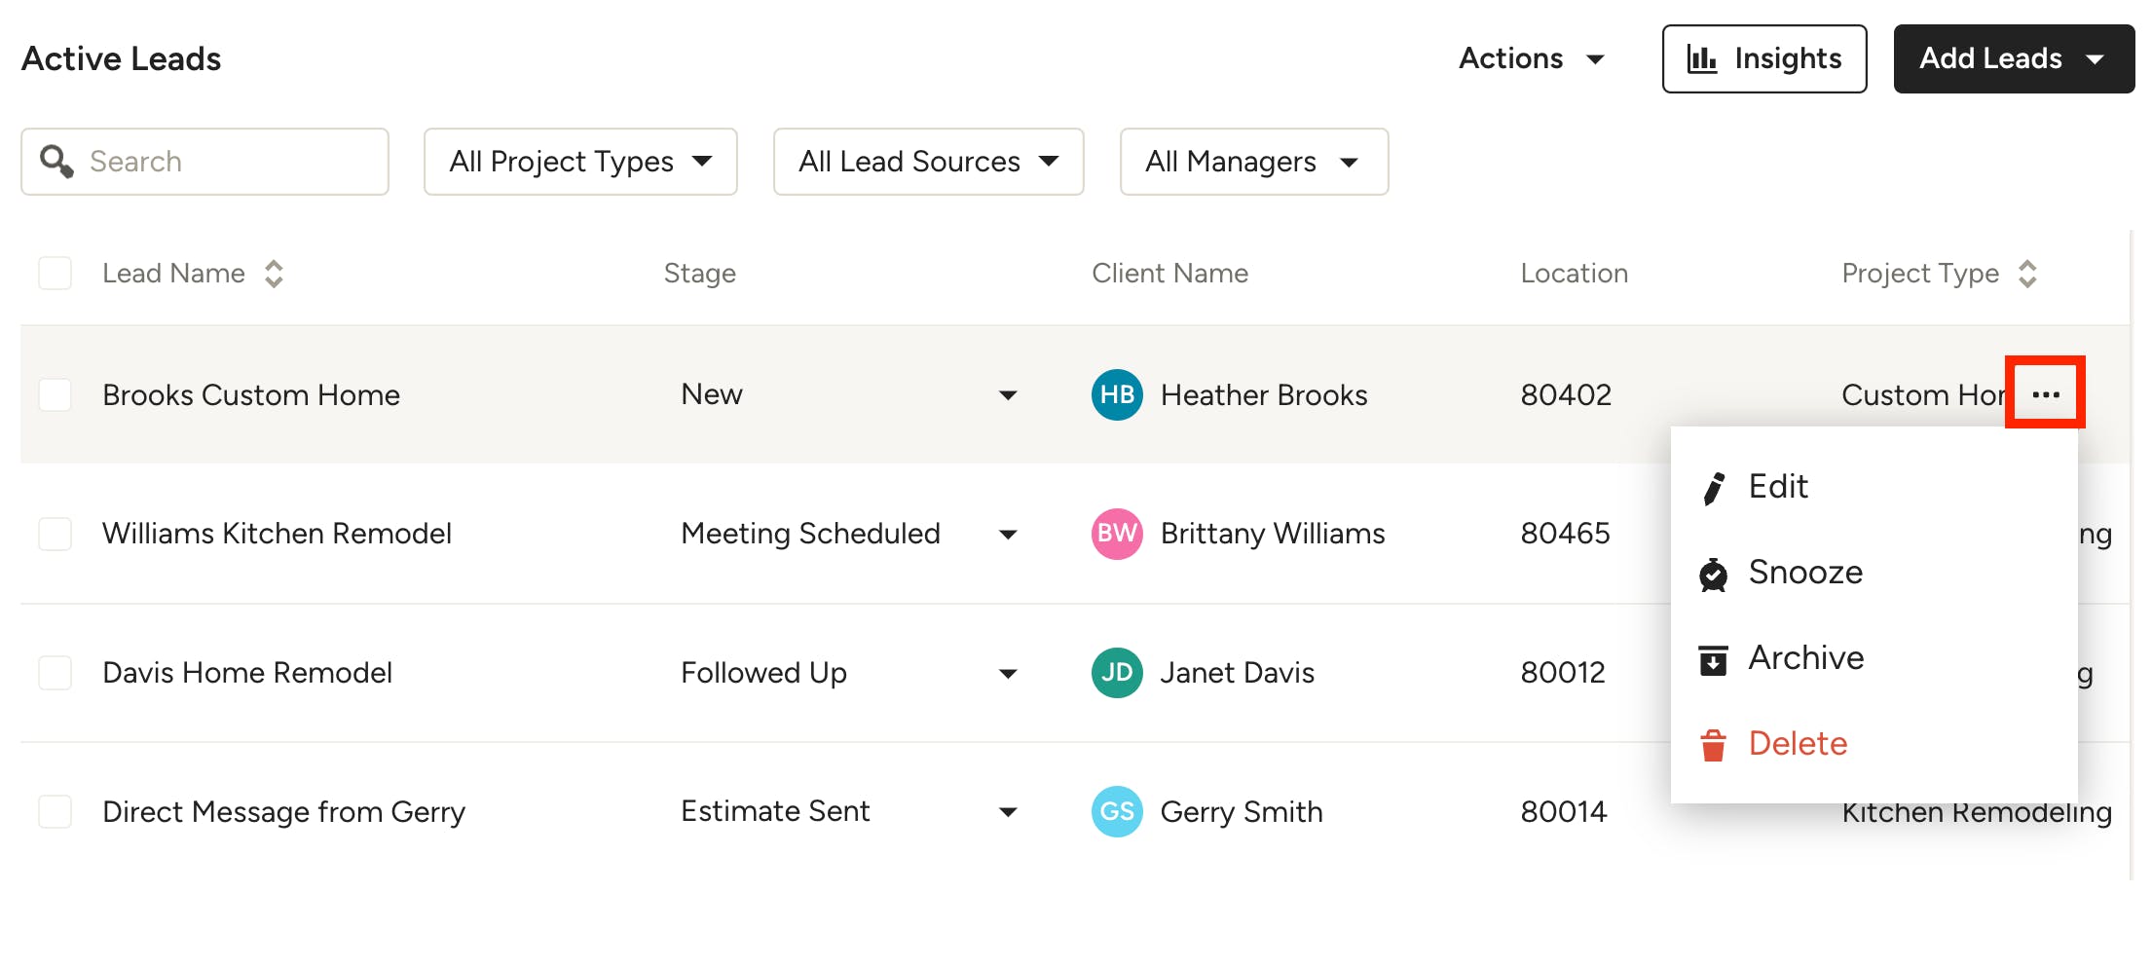Click the Add Leads button
The image size is (2152, 966).
(2012, 59)
